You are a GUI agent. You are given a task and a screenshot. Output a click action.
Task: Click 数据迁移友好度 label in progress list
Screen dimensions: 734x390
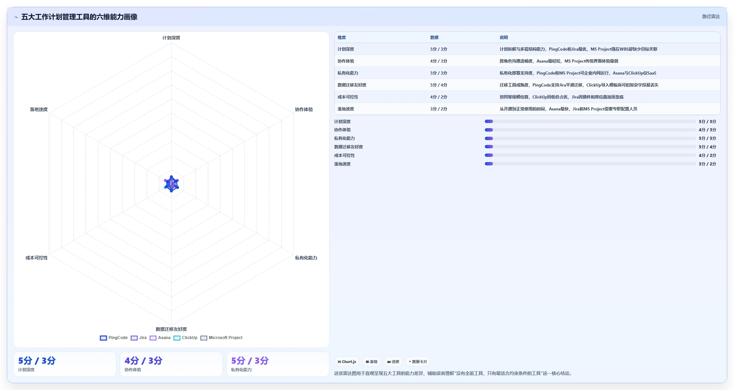(x=349, y=147)
